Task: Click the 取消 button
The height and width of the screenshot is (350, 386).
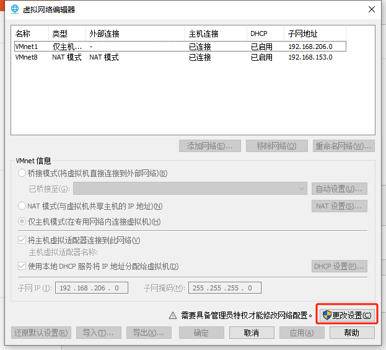Action: 252,333
